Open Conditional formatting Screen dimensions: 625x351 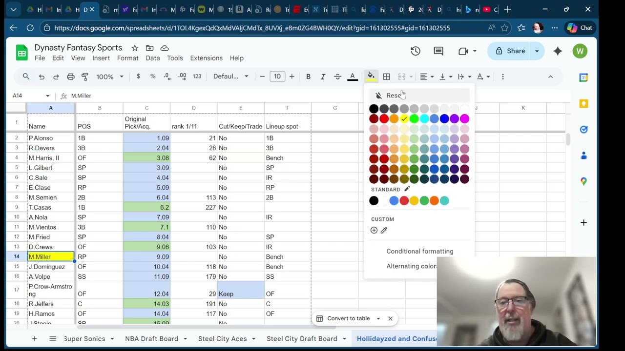coord(420,252)
